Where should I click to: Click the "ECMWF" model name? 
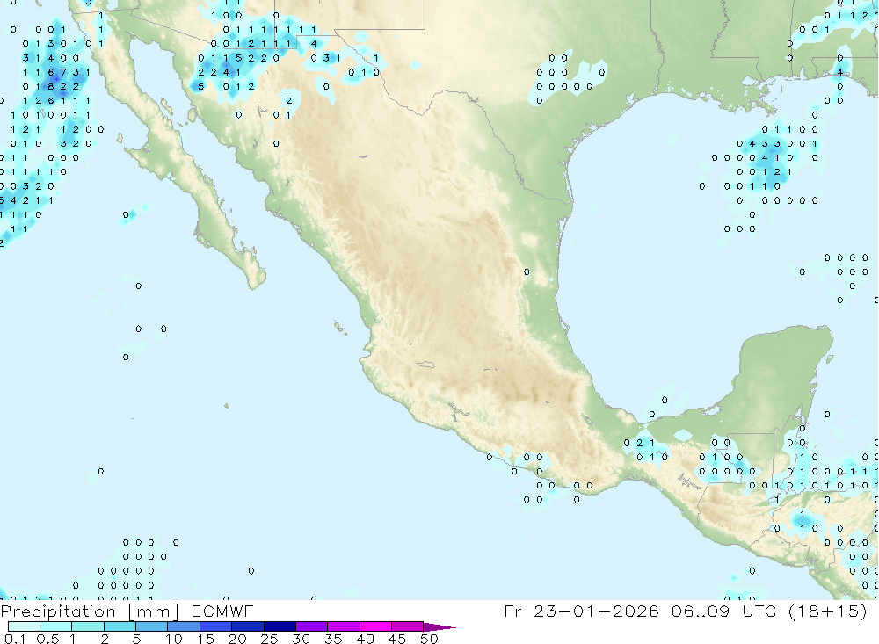[222, 611]
